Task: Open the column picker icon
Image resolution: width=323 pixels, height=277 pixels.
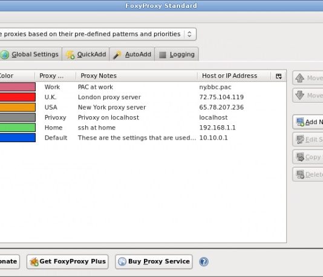Action: tap(278, 76)
